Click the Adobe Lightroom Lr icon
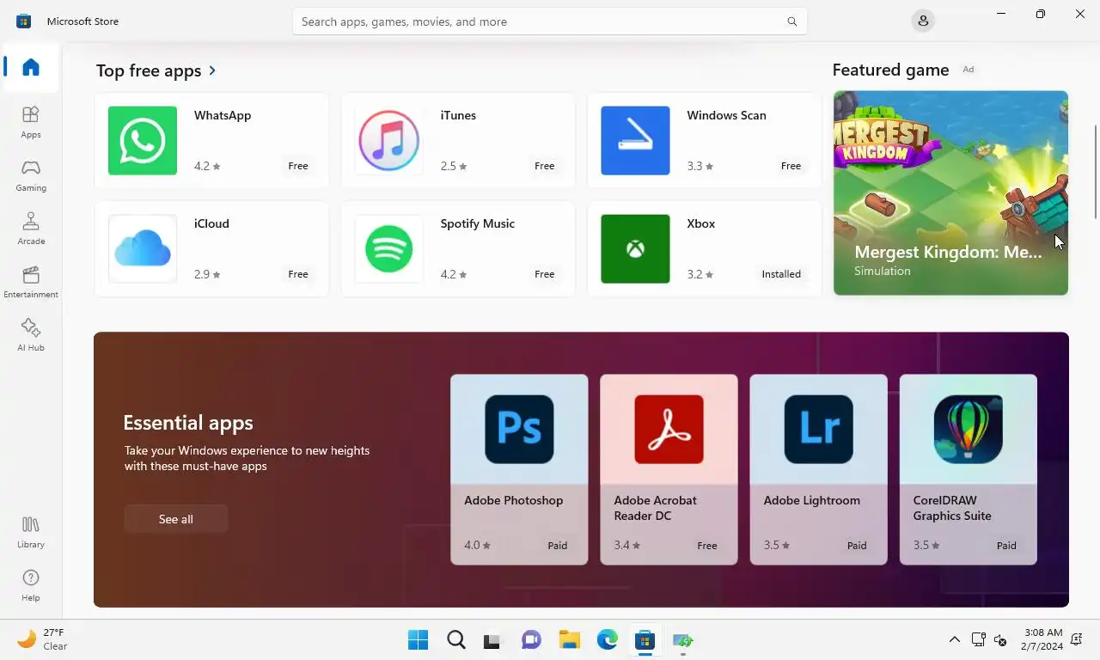1100x660 pixels. pyautogui.click(x=818, y=429)
